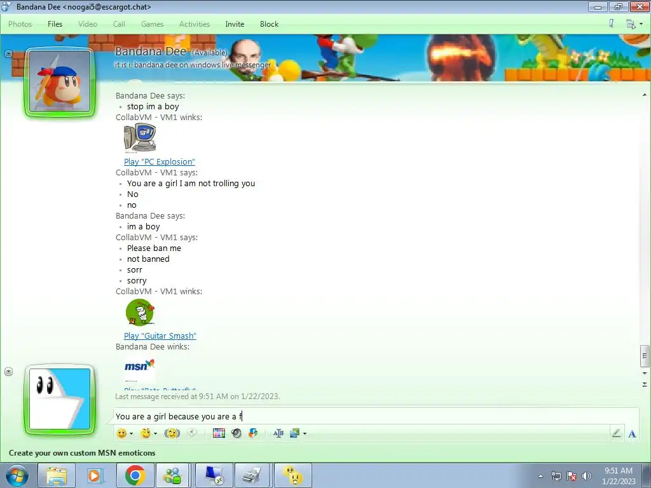Open the Activities menu
Viewport: 651px width, 488px height.
click(195, 24)
